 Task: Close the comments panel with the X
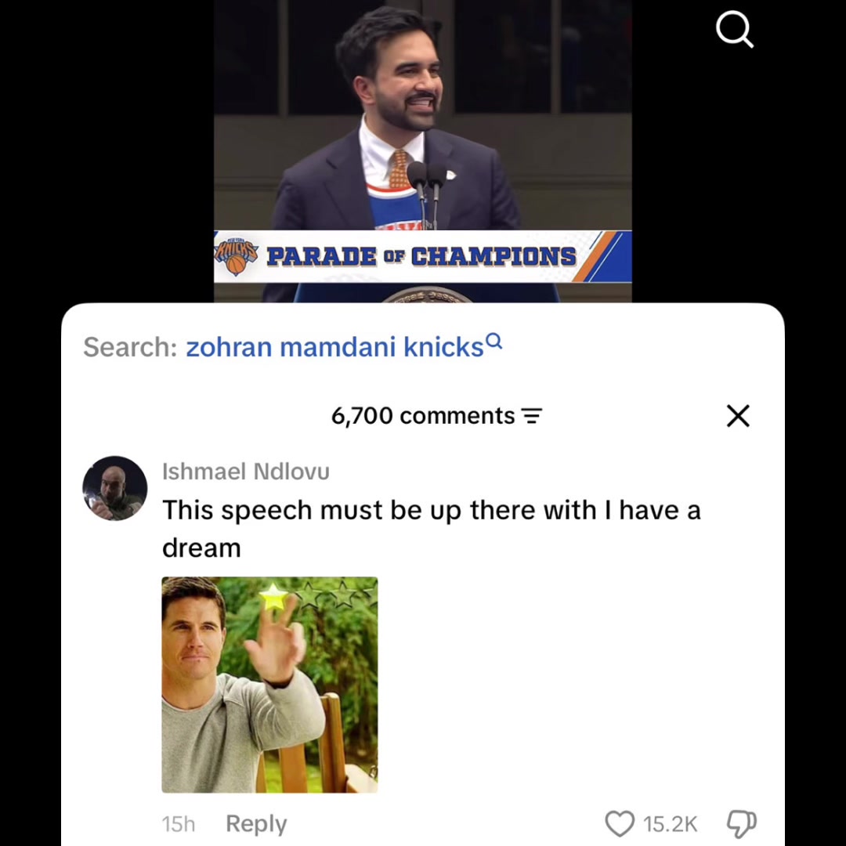738,416
